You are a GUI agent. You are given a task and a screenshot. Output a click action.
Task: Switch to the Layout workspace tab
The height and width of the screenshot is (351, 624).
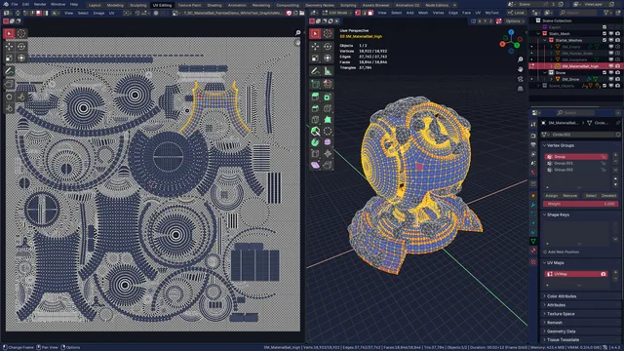95,5
